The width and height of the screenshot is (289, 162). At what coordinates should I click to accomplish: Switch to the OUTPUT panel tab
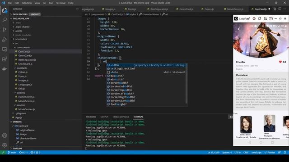[104, 117]
